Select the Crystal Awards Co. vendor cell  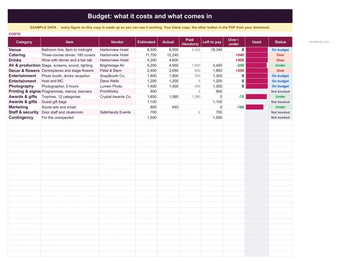pos(117,97)
